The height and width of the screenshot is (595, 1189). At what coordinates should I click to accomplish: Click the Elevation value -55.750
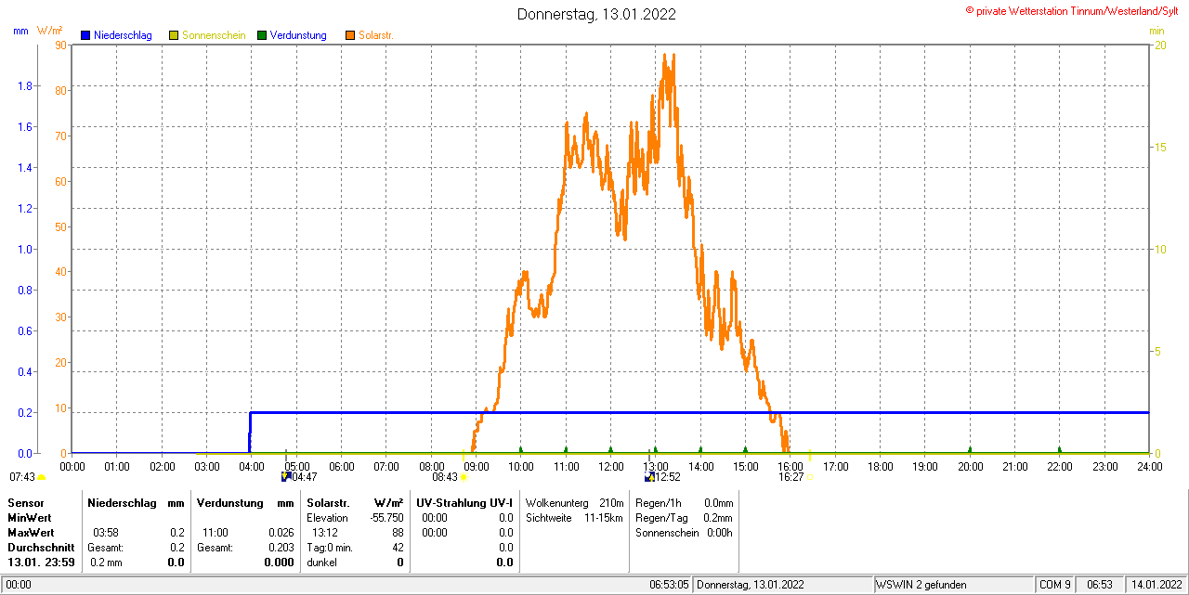pos(385,518)
